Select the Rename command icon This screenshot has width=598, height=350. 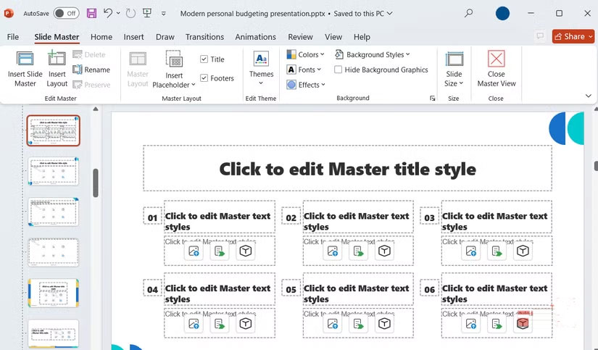(78, 70)
